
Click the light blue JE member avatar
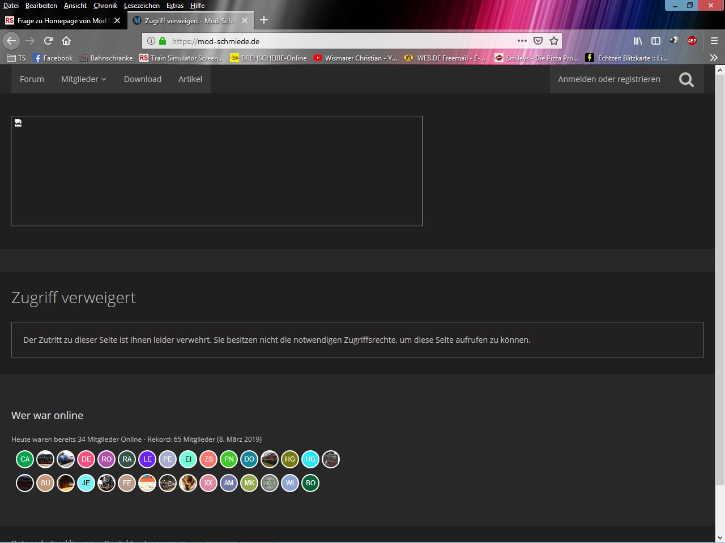[x=86, y=483]
